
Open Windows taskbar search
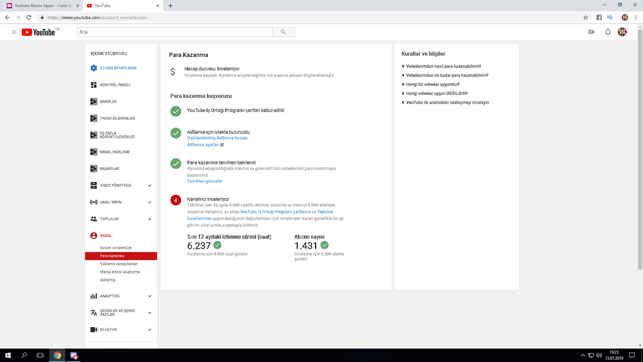pyautogui.click(x=24, y=355)
